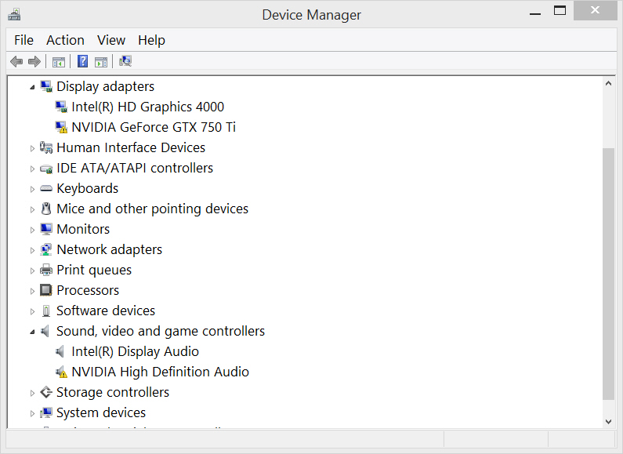Click the Print queues printer icon
623x454 pixels.
point(46,270)
